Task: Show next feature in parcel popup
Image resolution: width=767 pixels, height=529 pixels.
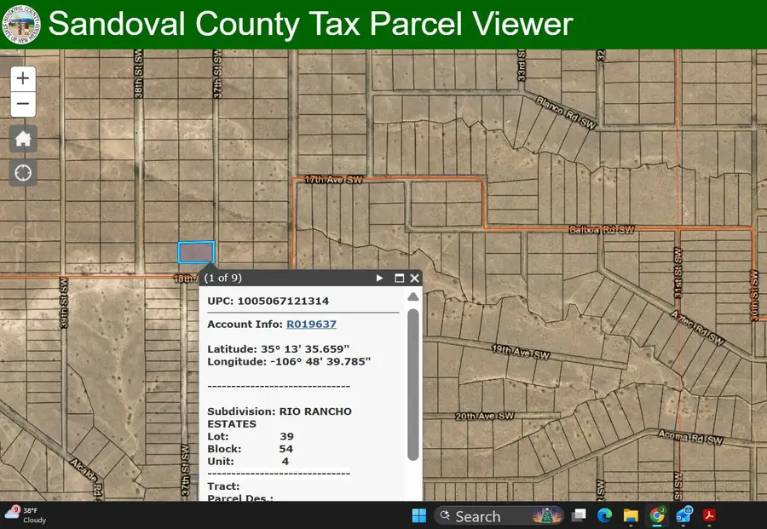Action: pos(380,278)
